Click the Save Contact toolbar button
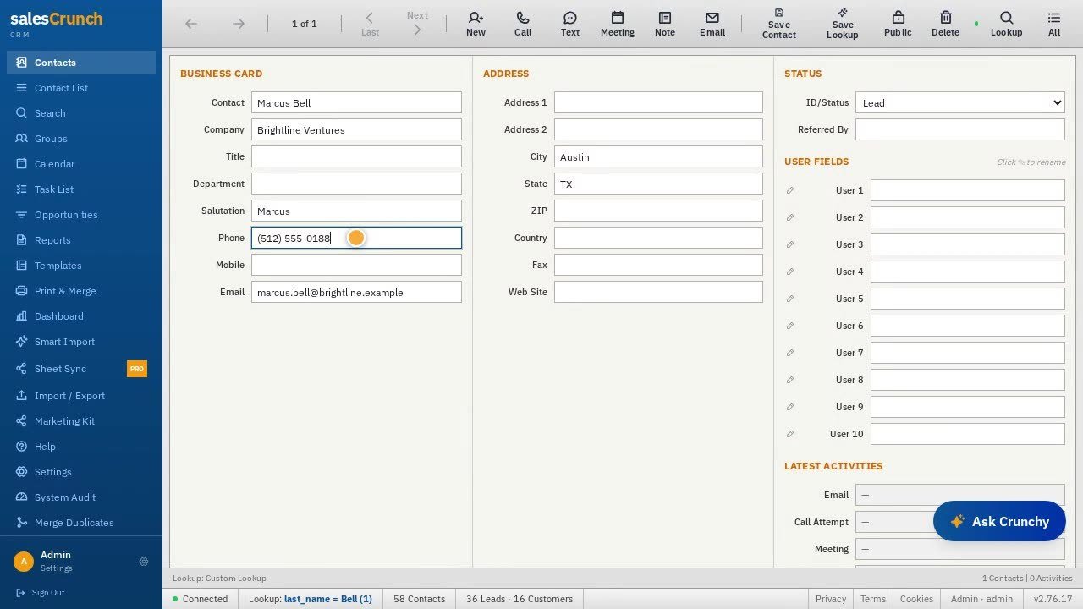Viewport: 1083px width, 609px height. 779,24
